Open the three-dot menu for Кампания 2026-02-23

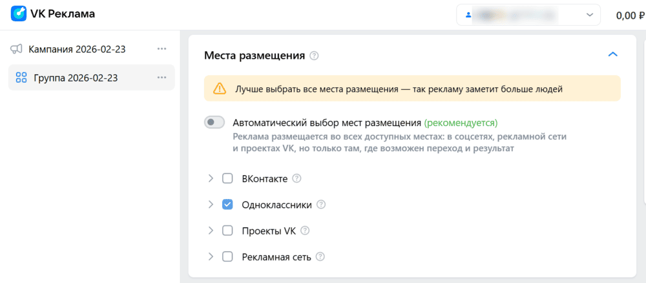pyautogui.click(x=161, y=49)
